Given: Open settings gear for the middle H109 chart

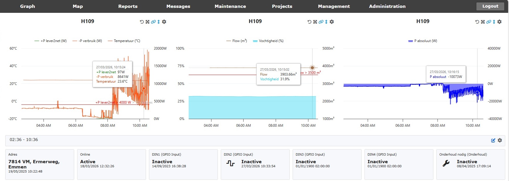Looking at the screenshot, I should click(x=332, y=22).
